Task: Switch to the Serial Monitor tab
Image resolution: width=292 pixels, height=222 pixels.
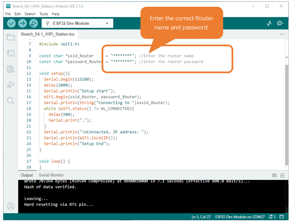Action: point(51,175)
